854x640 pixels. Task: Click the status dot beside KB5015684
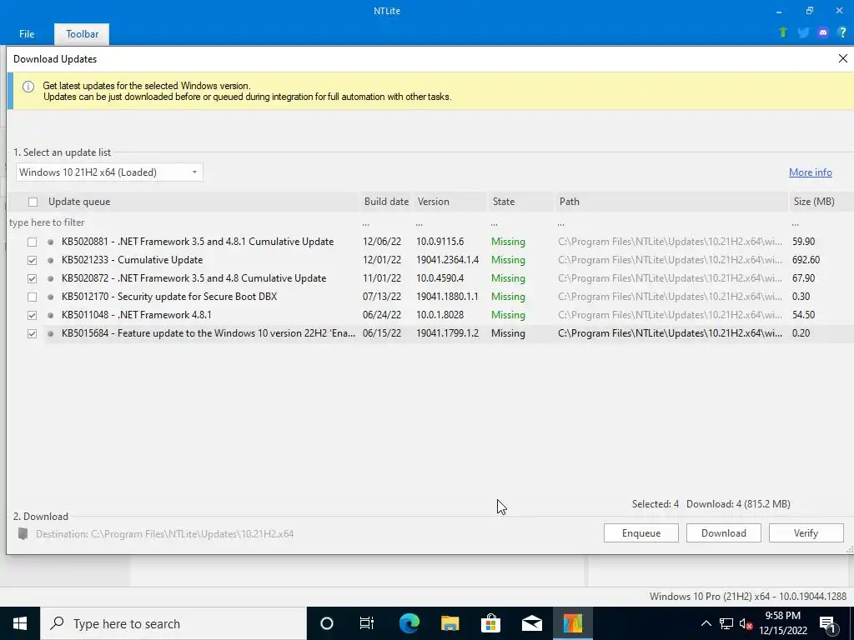[51, 333]
